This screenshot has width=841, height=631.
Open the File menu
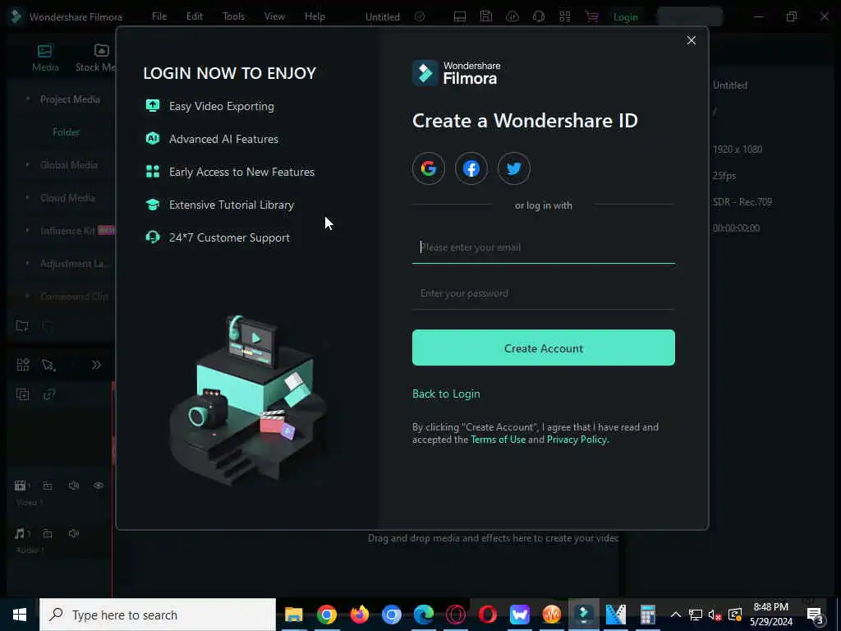[159, 16]
